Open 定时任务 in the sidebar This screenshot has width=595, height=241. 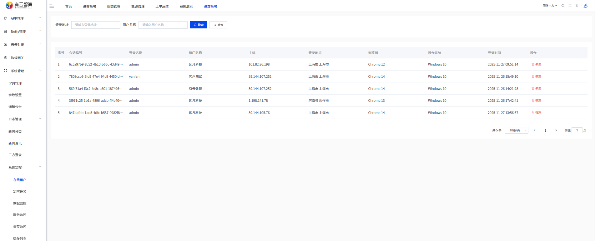pos(20,191)
